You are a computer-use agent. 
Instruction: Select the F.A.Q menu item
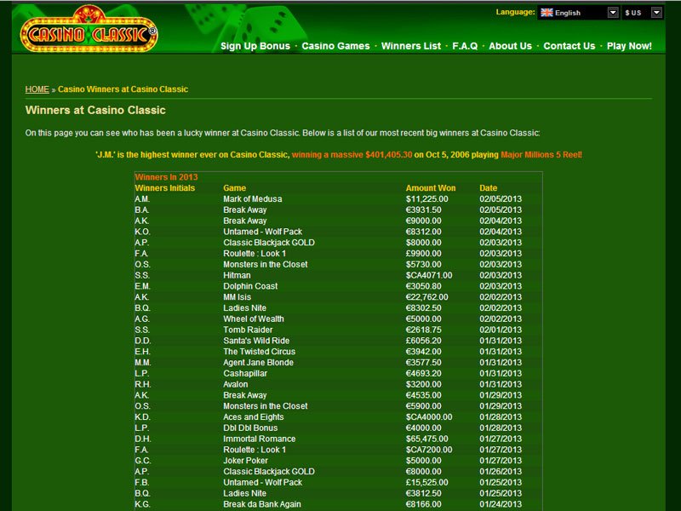click(465, 46)
